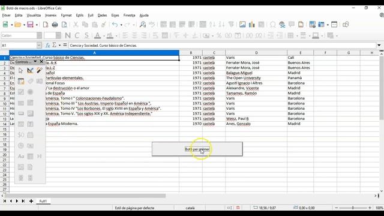Open Find and Replace

pos(143,25)
